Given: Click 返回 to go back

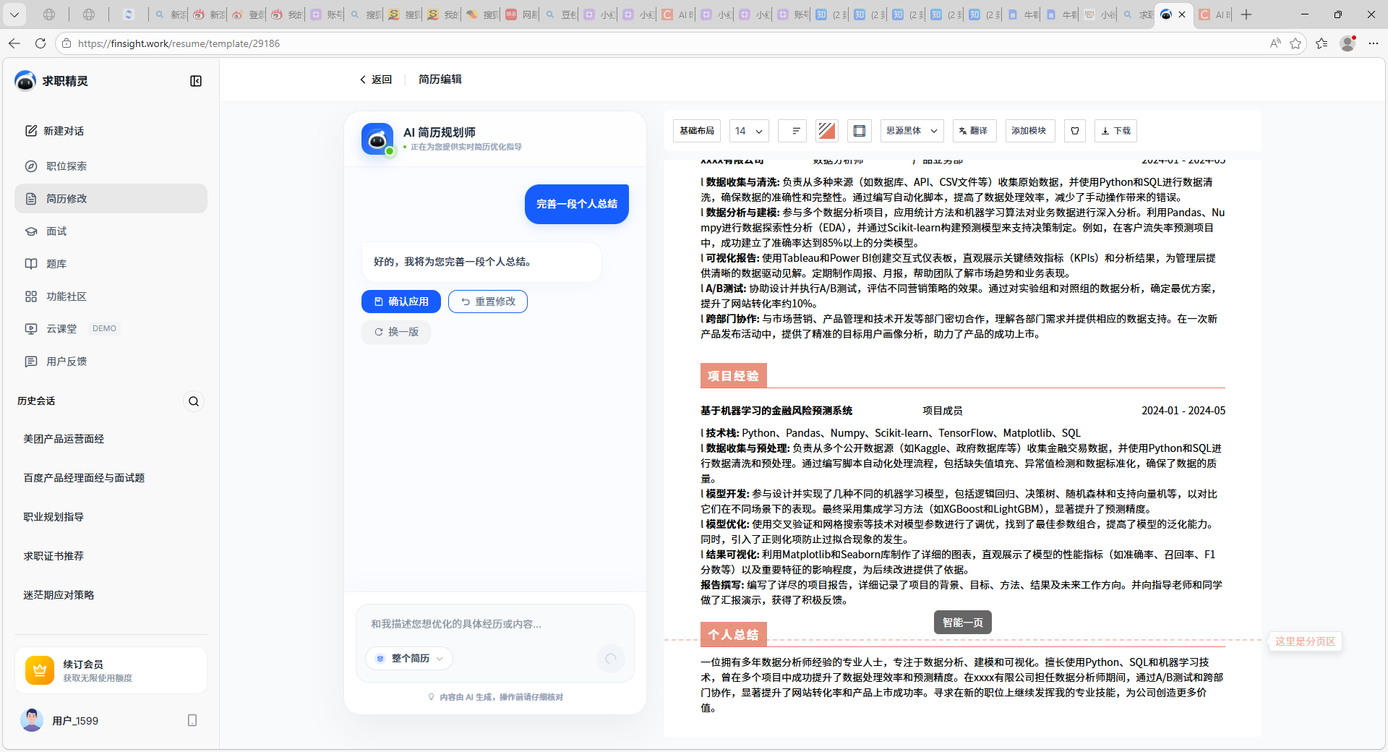Looking at the screenshot, I should click(376, 80).
